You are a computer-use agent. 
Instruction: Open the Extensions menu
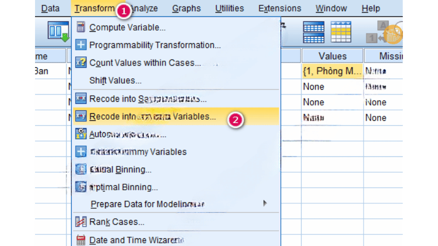[x=279, y=8]
